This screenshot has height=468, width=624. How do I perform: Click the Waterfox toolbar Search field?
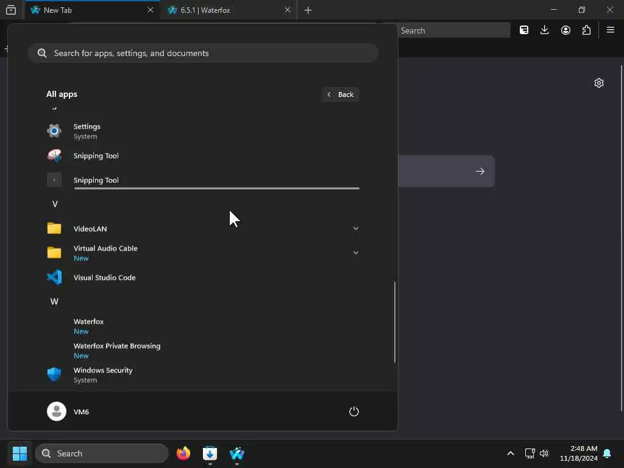(453, 30)
